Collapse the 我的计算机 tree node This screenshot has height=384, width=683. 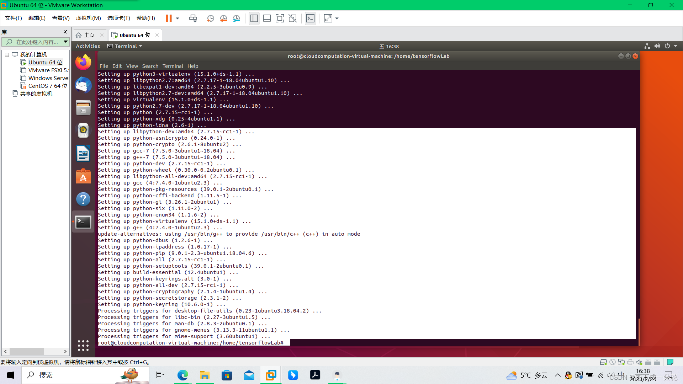pyautogui.click(x=7, y=55)
